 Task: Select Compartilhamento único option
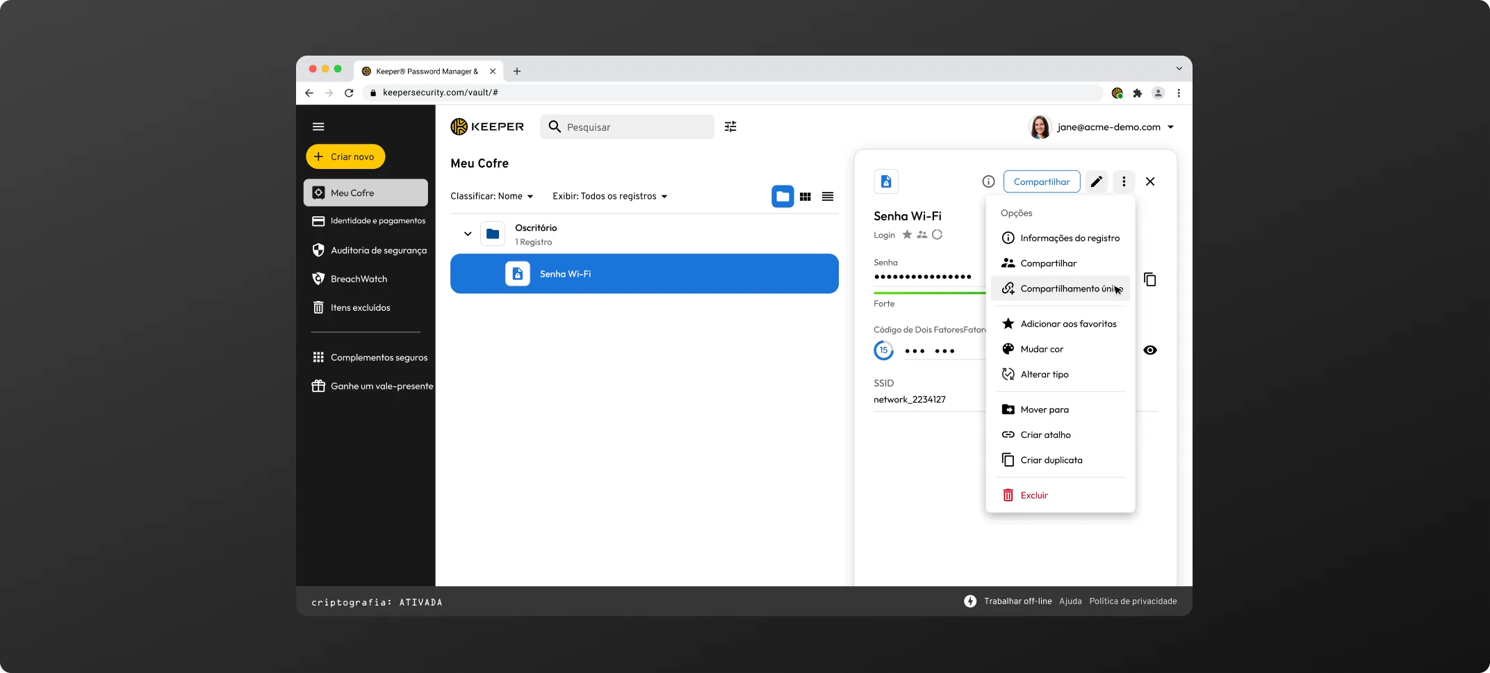1061,289
